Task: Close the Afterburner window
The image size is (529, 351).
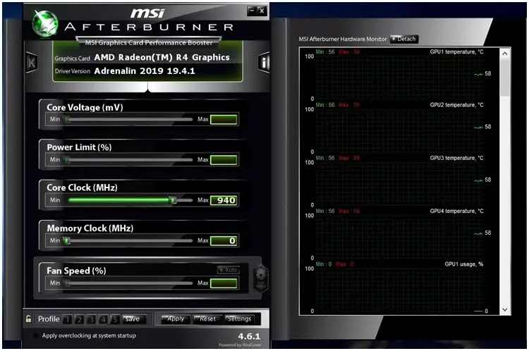Action: pos(262,11)
